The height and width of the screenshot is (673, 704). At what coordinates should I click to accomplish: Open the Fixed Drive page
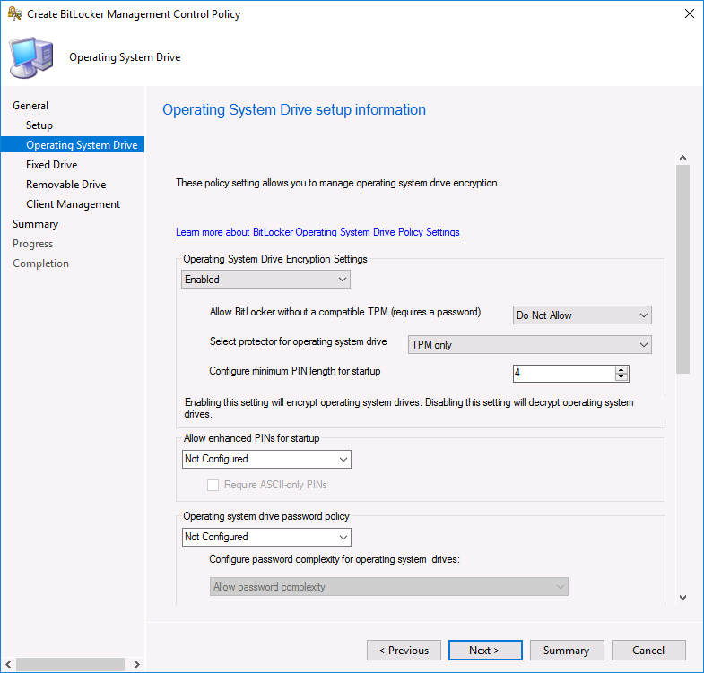click(52, 165)
